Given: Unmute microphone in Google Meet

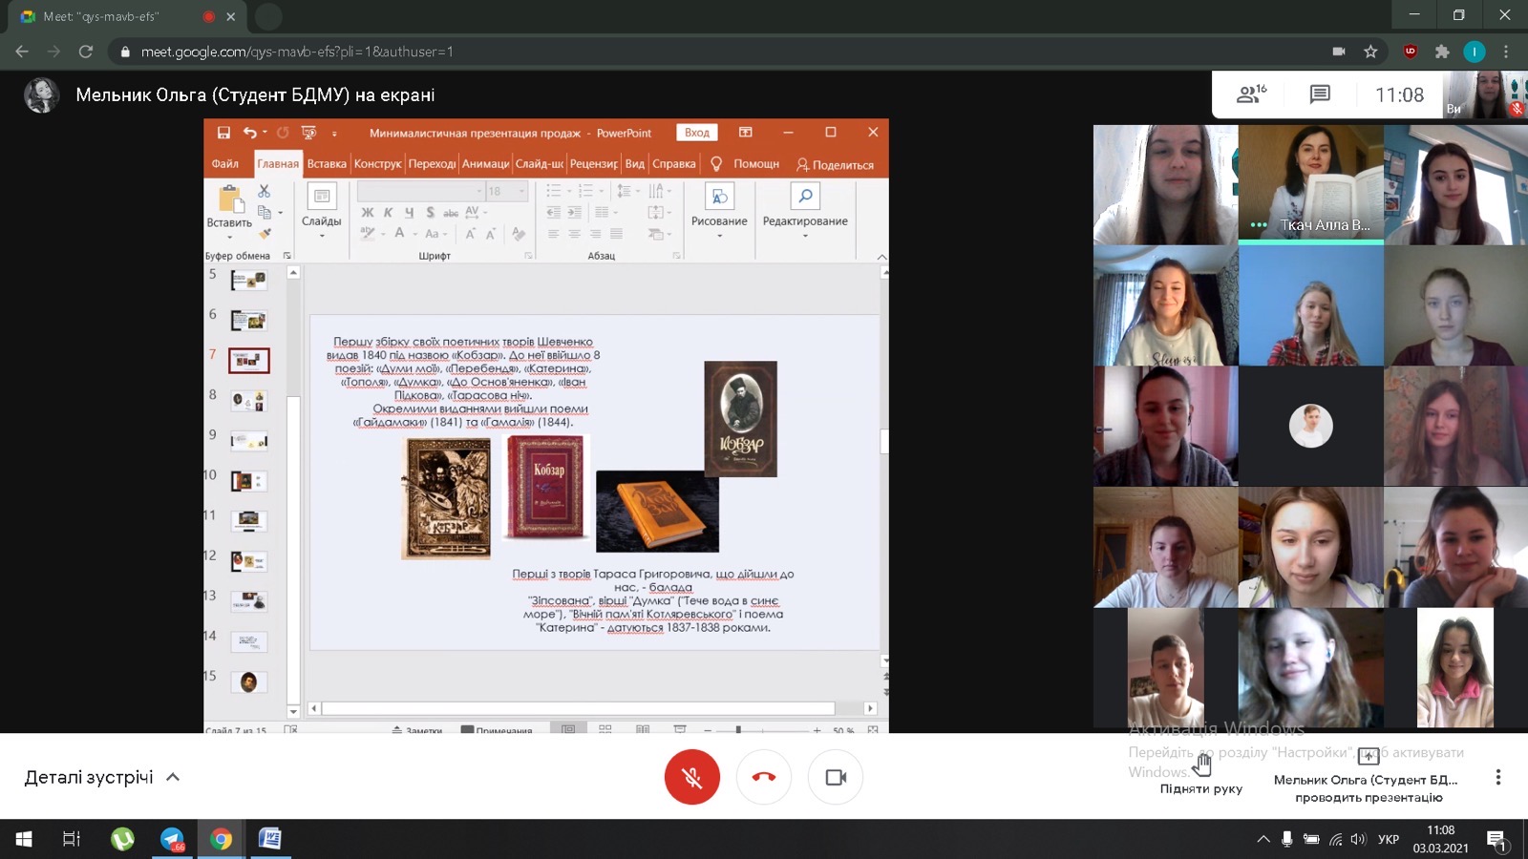Looking at the screenshot, I should pos(692,777).
